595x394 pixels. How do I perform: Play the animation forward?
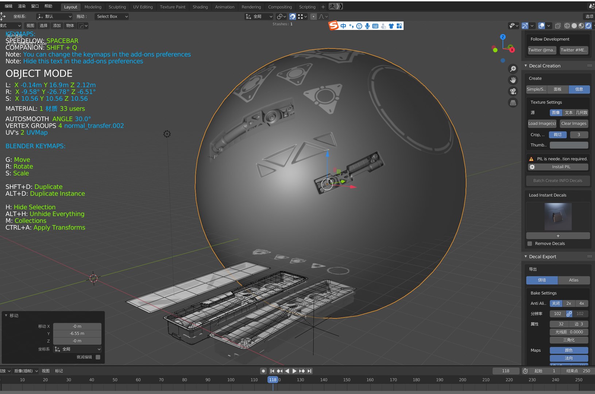tap(294, 371)
